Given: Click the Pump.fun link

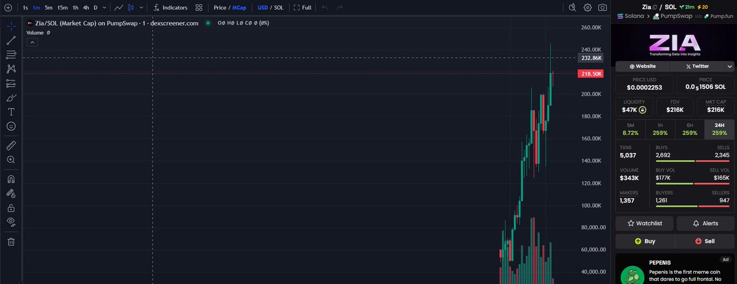Looking at the screenshot, I should (x=719, y=16).
